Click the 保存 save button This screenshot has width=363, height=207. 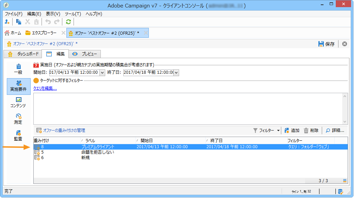[x=326, y=44]
